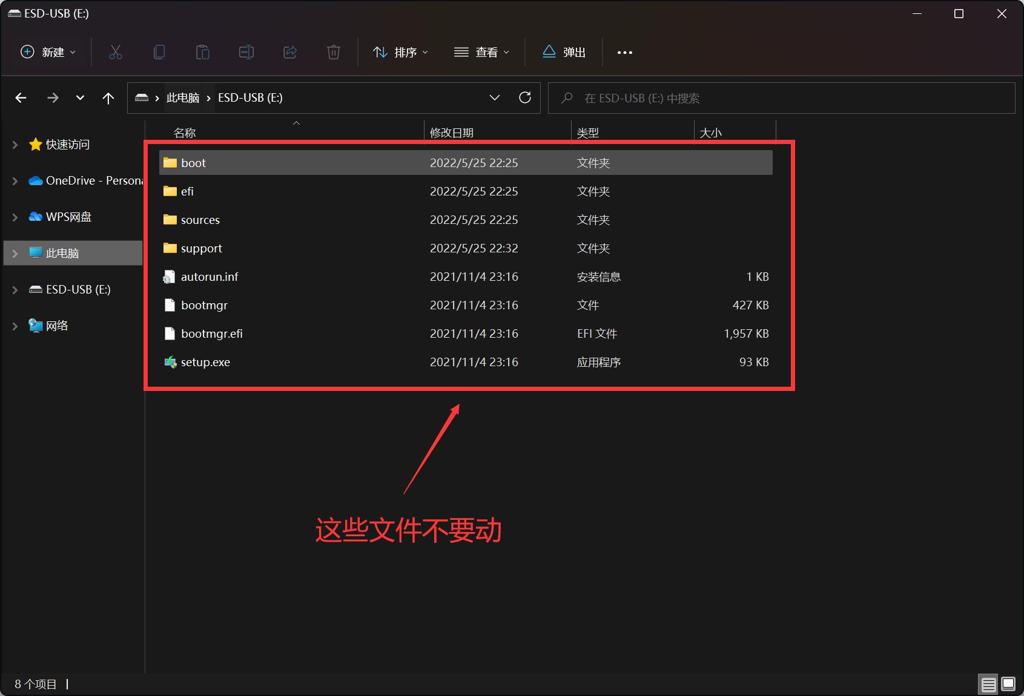The image size is (1024, 696).
Task: Switch to details view via bottom-right toggle
Action: coord(988,684)
